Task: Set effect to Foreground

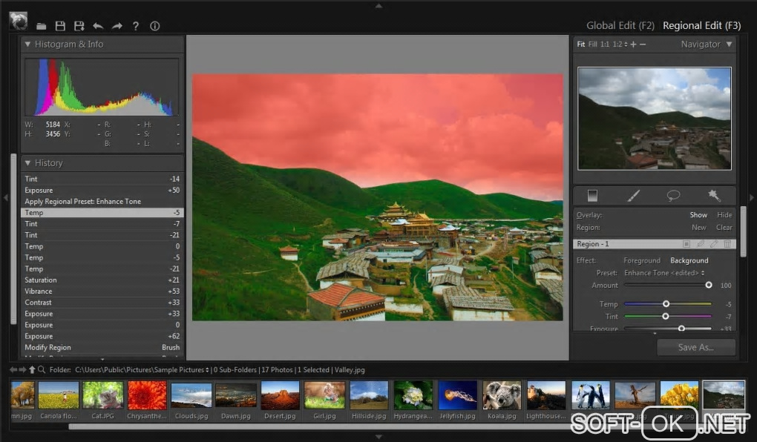Action: tap(642, 260)
